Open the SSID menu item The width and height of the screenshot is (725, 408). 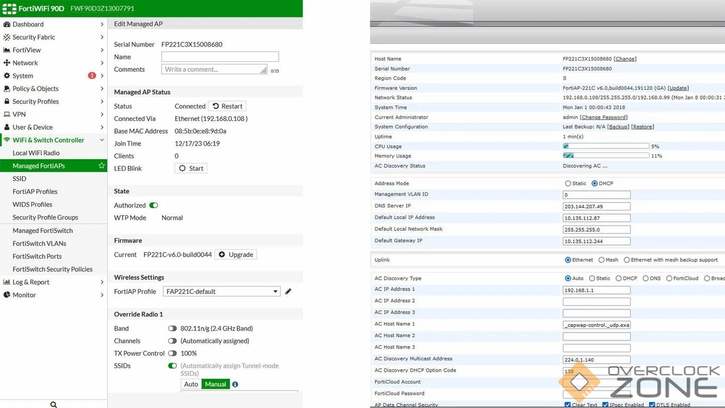(x=20, y=178)
